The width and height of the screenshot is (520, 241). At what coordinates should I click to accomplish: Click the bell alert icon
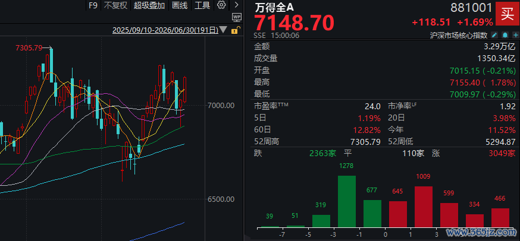pos(505,35)
